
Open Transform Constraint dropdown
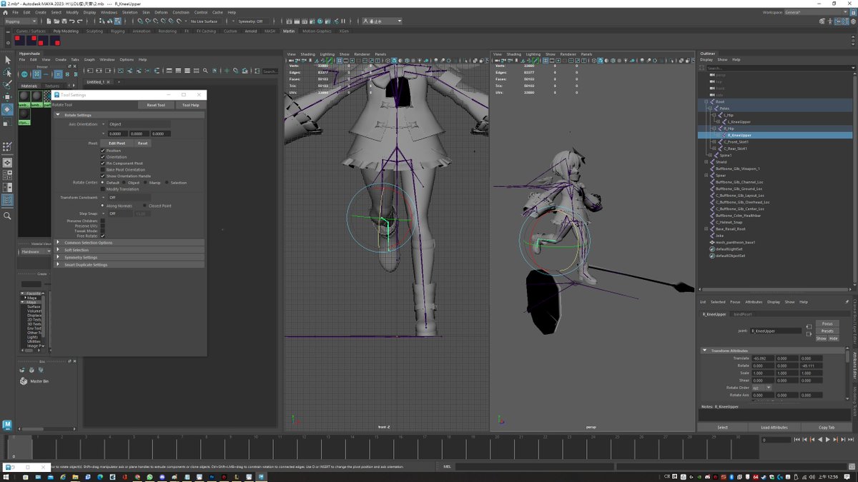coord(103,198)
